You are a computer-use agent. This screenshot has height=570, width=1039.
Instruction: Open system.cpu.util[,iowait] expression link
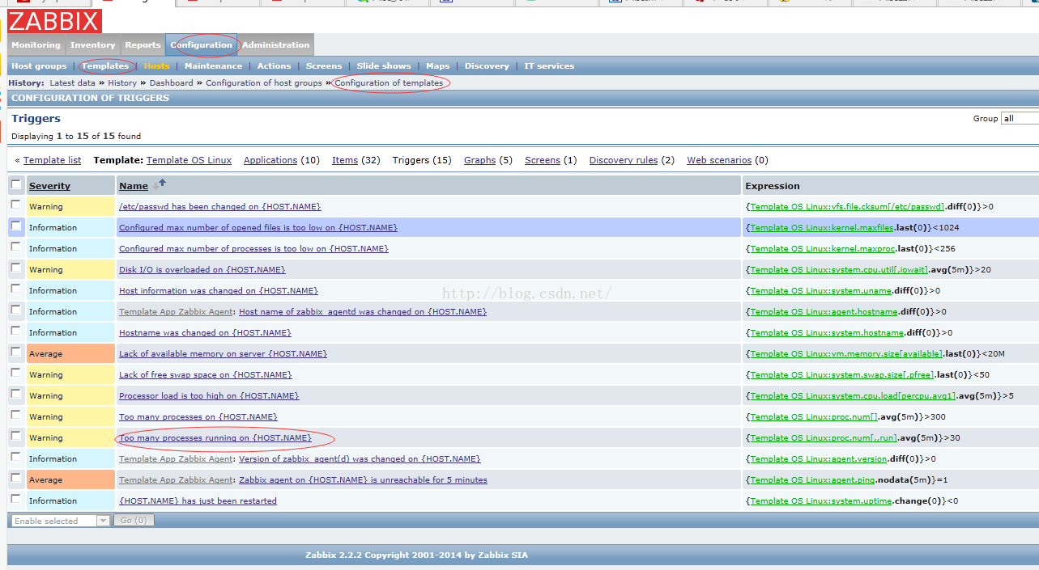841,270
